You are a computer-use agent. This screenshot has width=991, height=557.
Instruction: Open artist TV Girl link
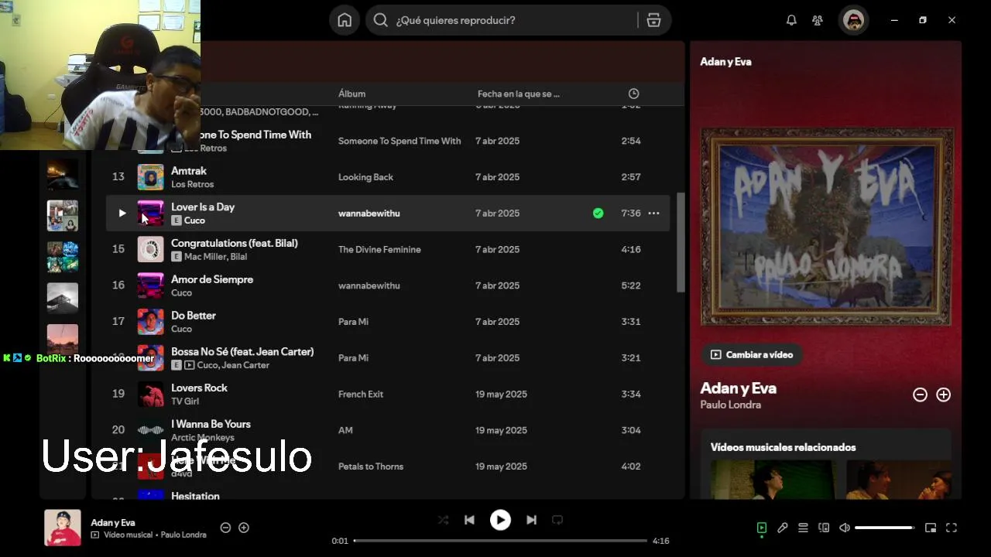pyautogui.click(x=185, y=401)
